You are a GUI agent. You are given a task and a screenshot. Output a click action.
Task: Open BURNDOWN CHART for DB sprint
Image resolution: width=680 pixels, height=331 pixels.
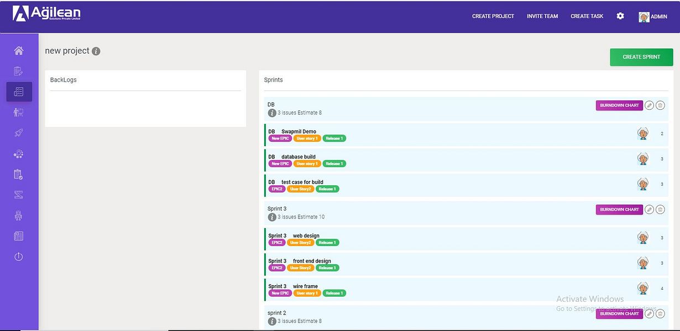619,105
